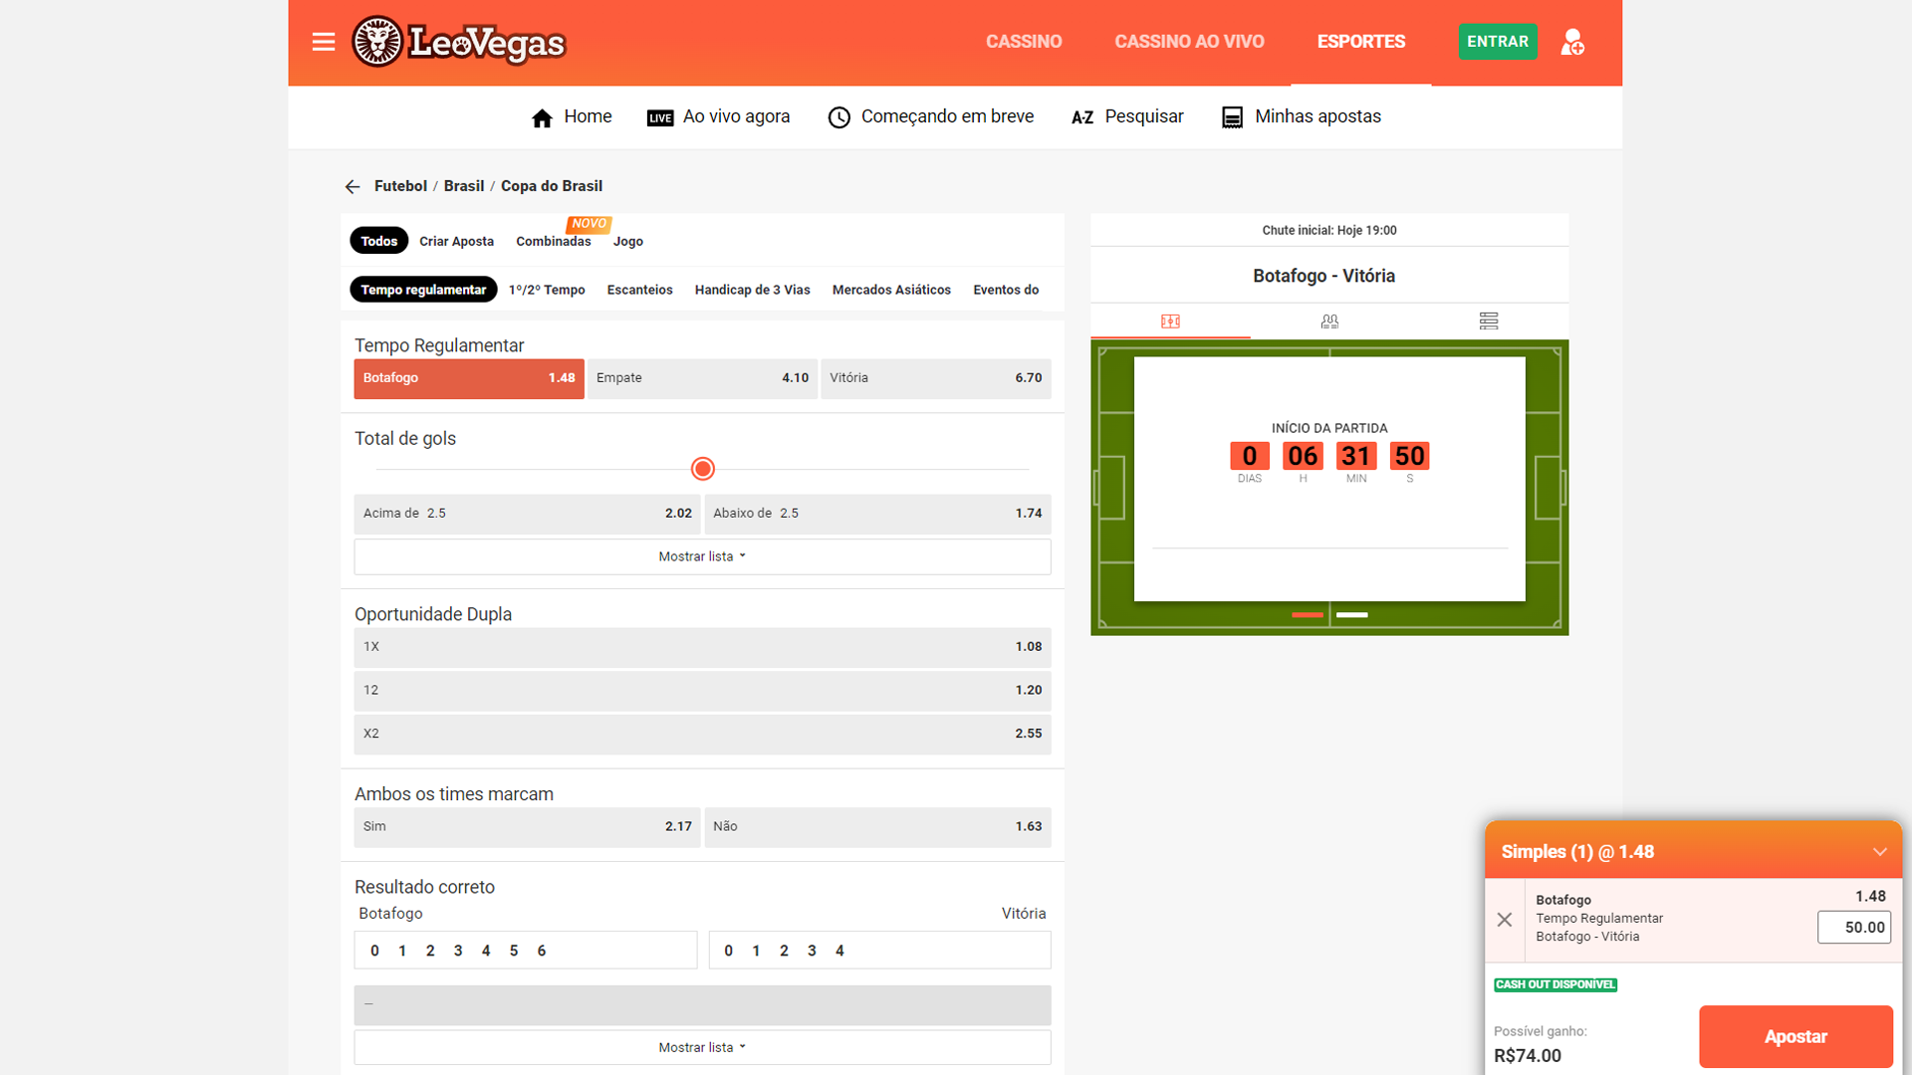Viewport: 1912px width, 1075px height.
Task: Click Futebol in breadcrumb
Action: (400, 186)
